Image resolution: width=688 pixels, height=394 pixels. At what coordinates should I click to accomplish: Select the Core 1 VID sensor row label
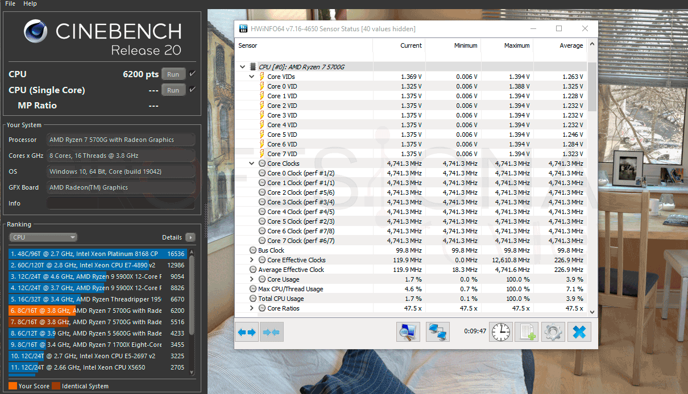tap(282, 96)
